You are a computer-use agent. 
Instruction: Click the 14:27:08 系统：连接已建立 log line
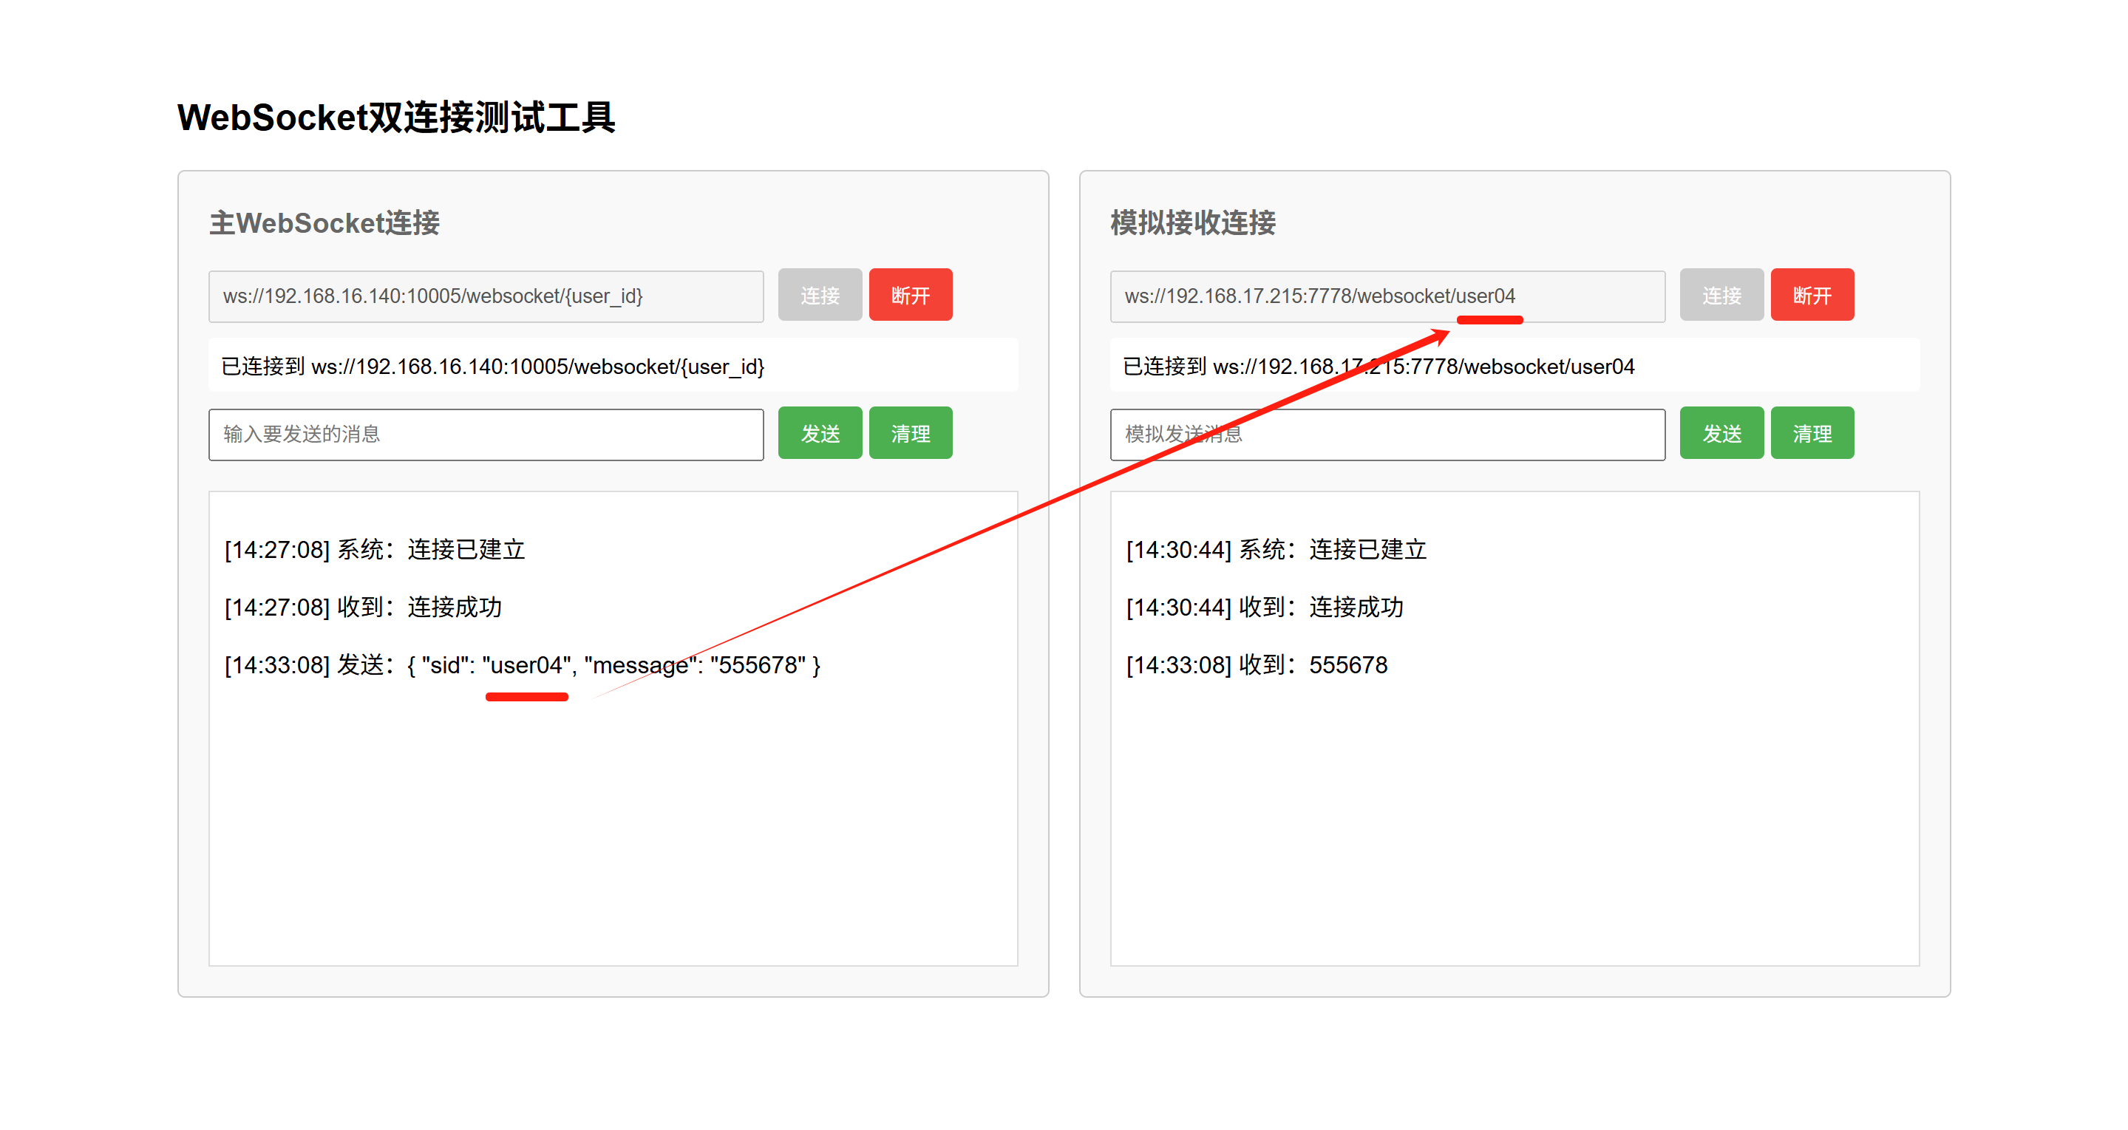pos(374,549)
